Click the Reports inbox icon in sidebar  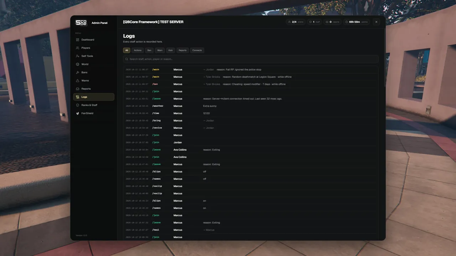tap(78, 89)
